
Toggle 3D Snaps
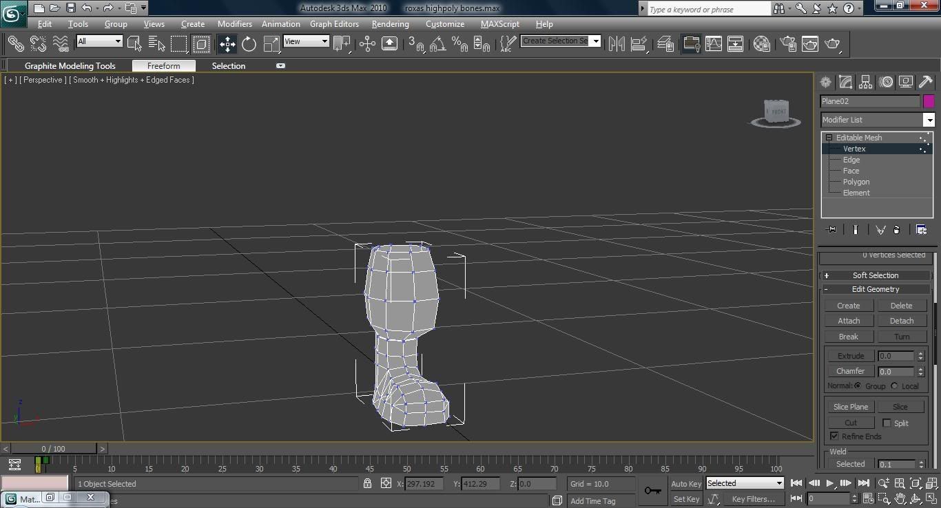(416, 44)
